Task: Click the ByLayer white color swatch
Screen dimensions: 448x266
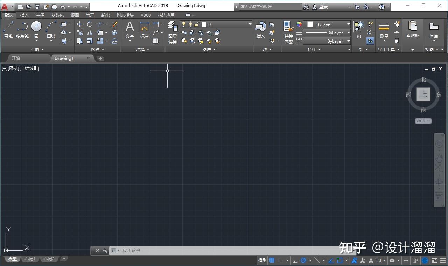Action: pyautogui.click(x=309, y=24)
